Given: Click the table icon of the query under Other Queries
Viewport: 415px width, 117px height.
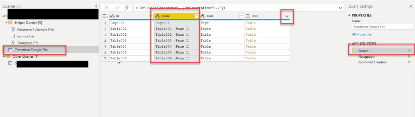Looking at the screenshot, I should [x=10, y=63].
